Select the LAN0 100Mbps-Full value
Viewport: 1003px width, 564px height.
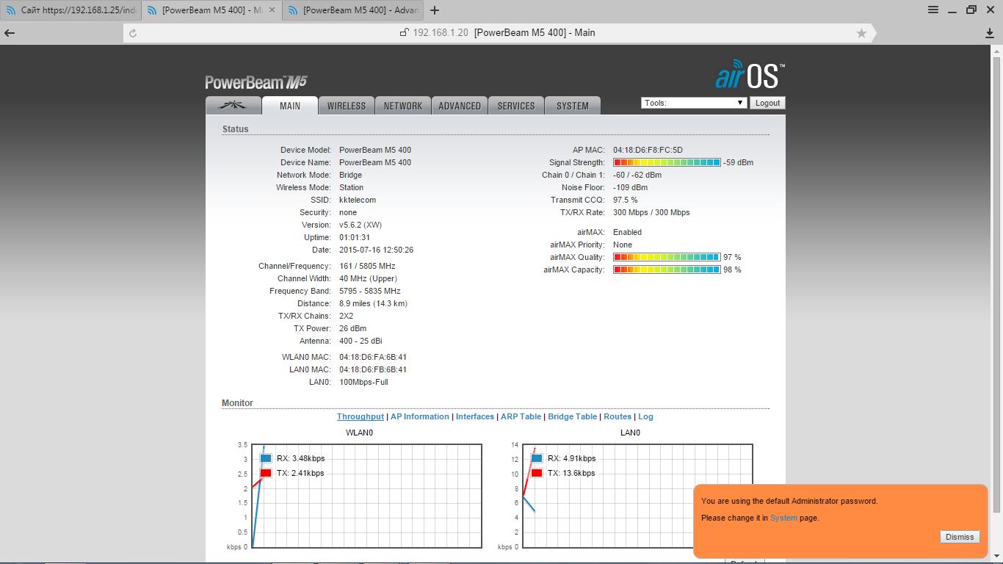coord(363,382)
